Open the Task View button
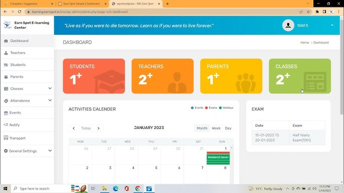 (x=93, y=188)
